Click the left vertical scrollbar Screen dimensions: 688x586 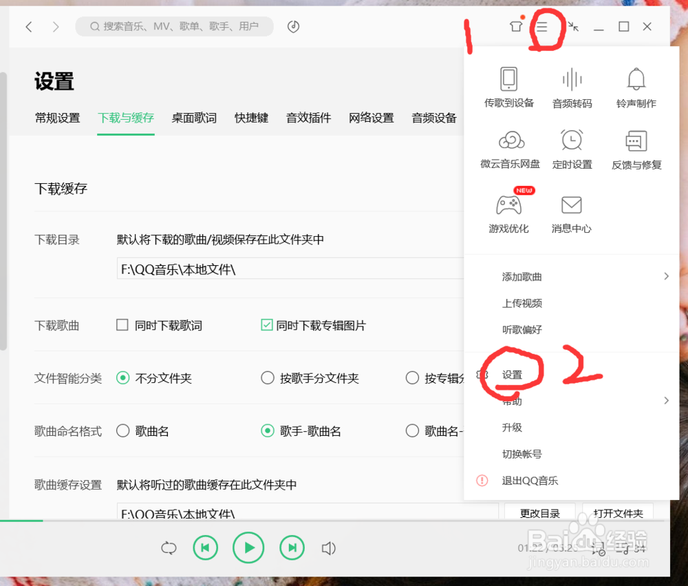coord(3,211)
